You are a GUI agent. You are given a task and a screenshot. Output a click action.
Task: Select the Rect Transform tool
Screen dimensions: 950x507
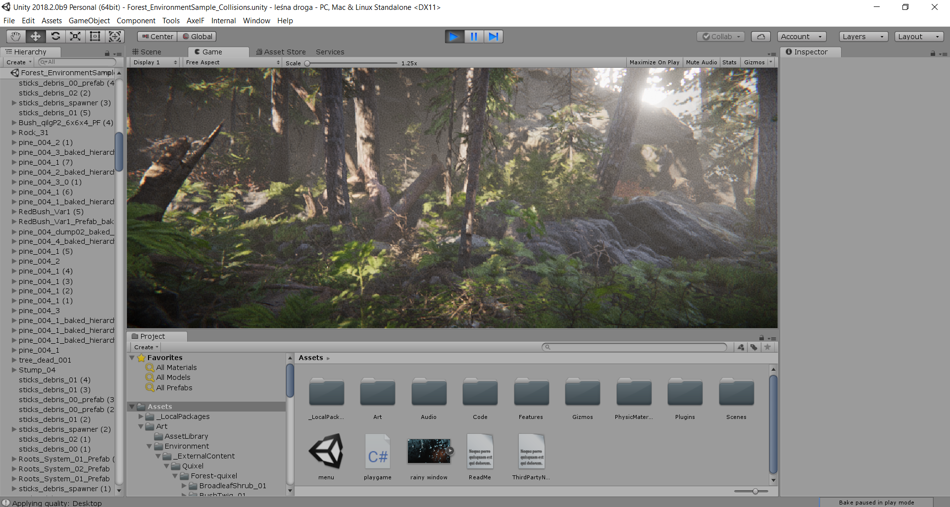pos(95,36)
